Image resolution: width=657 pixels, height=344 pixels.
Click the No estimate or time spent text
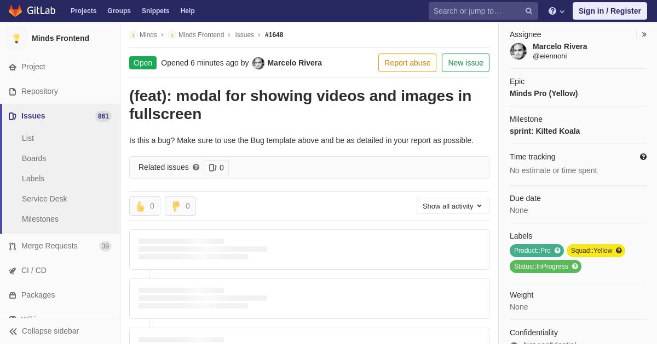553,170
